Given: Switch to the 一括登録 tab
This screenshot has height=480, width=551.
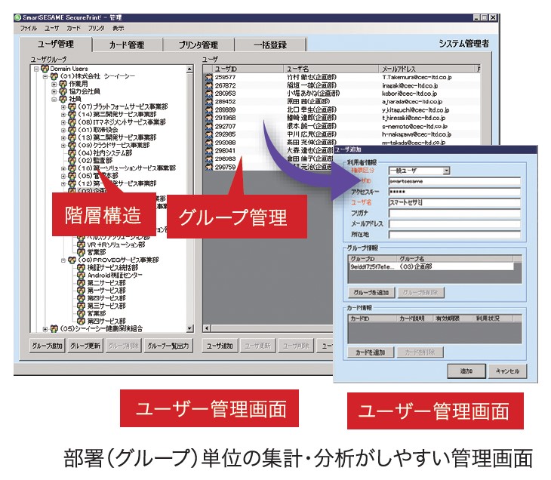Looking at the screenshot, I should coord(270,45).
